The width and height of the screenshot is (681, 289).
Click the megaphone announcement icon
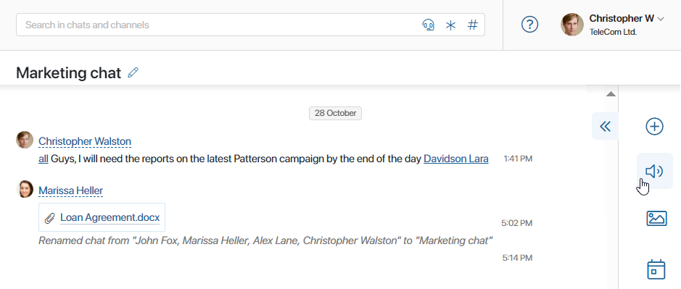(x=654, y=171)
